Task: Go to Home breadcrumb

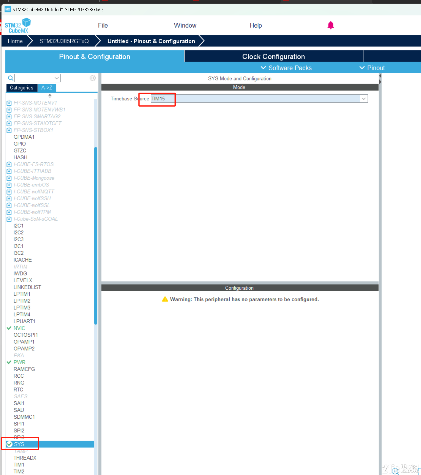Action: point(15,41)
